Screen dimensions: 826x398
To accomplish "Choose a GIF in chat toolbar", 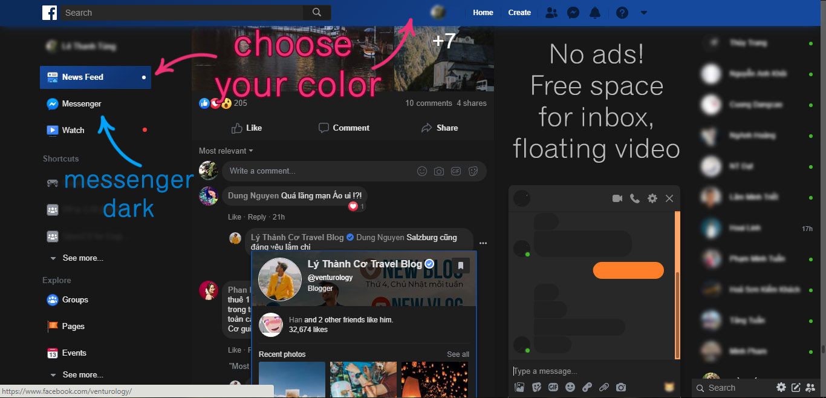I will 553,387.
